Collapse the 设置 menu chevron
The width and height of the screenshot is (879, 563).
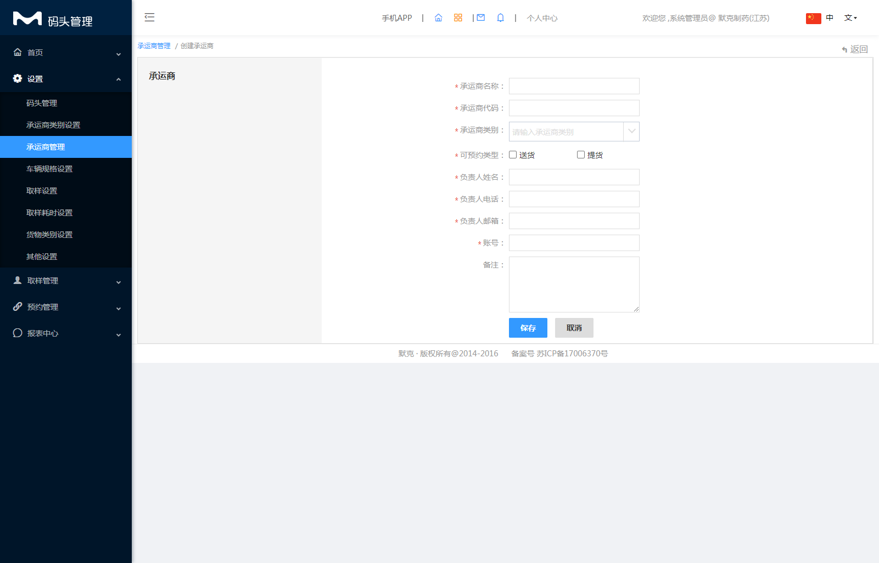click(119, 79)
